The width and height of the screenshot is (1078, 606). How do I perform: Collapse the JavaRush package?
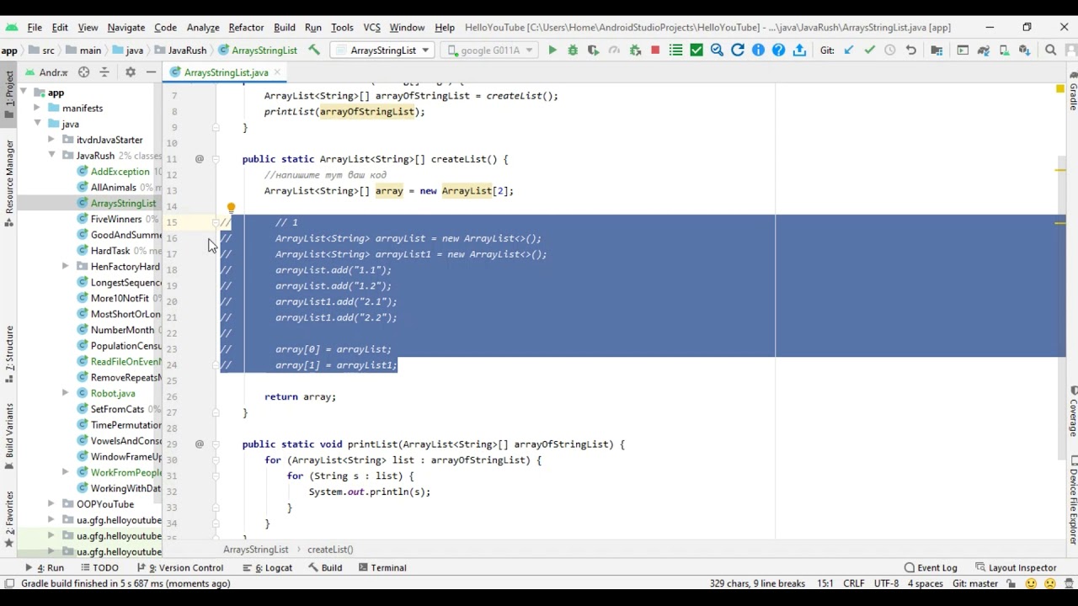tap(51, 156)
